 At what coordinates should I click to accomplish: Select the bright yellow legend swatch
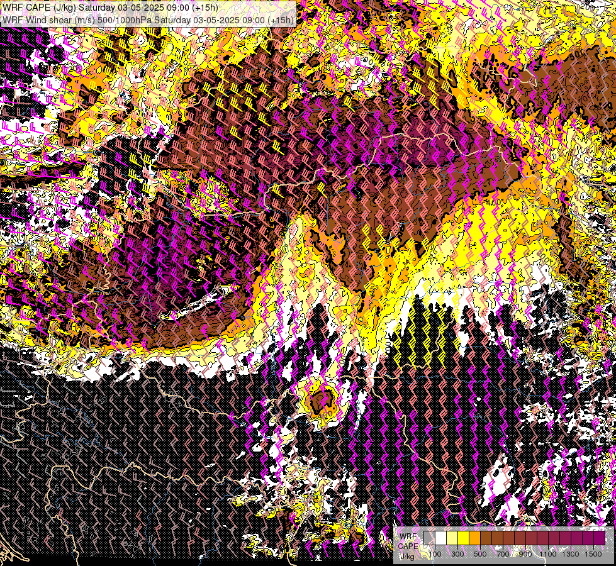click(464, 538)
